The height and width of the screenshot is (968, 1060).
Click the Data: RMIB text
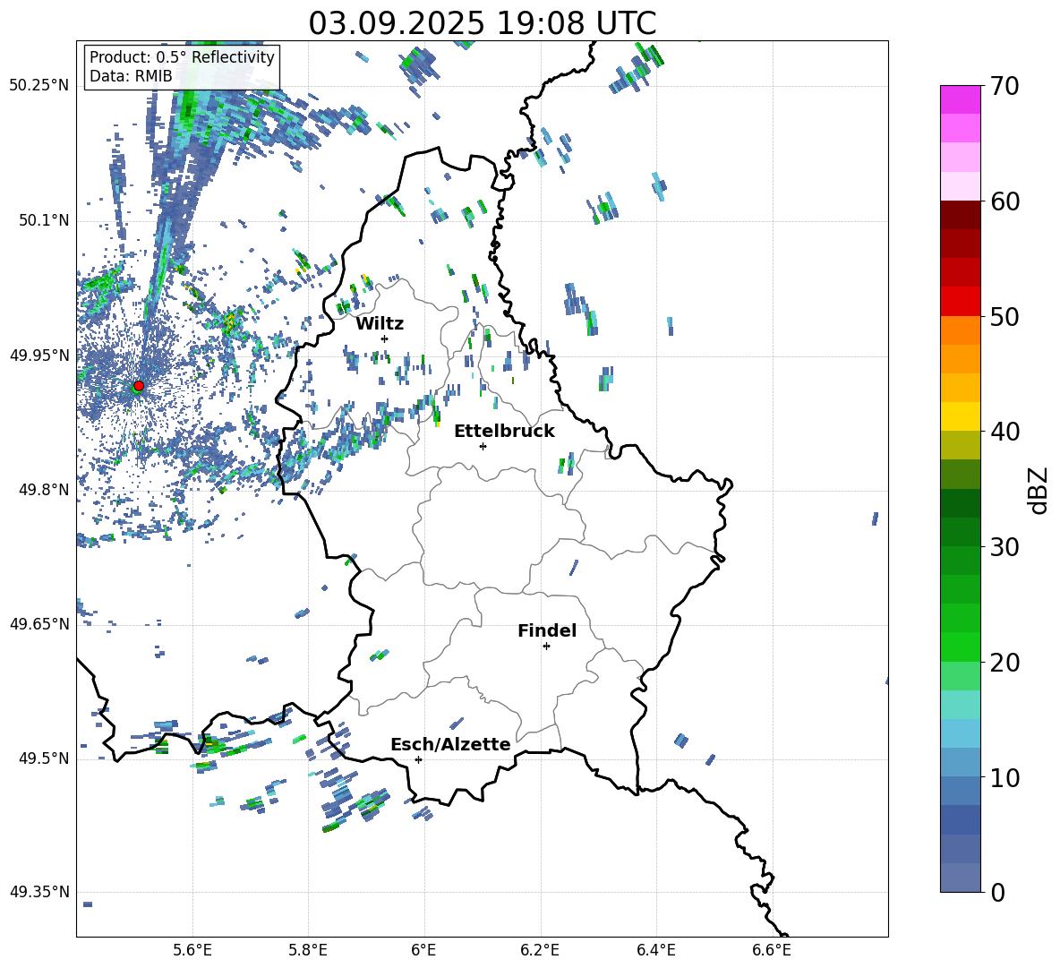click(131, 76)
